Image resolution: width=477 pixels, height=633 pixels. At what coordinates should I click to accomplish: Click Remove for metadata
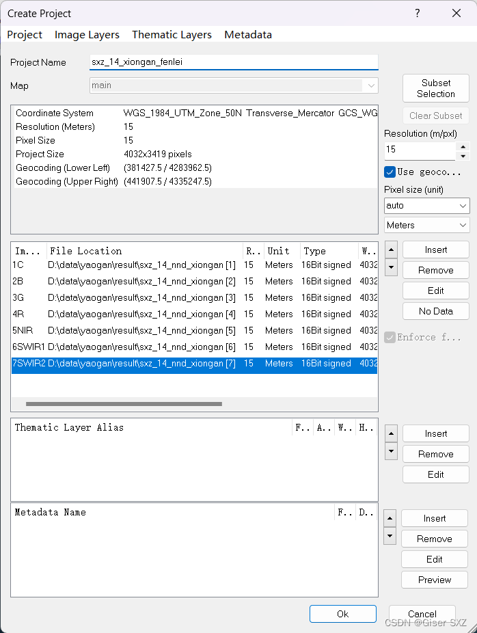click(435, 539)
